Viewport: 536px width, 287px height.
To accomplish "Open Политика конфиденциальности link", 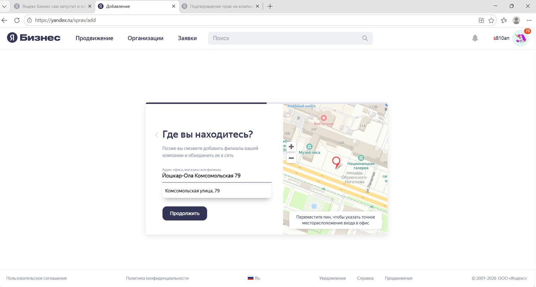I will (157, 278).
